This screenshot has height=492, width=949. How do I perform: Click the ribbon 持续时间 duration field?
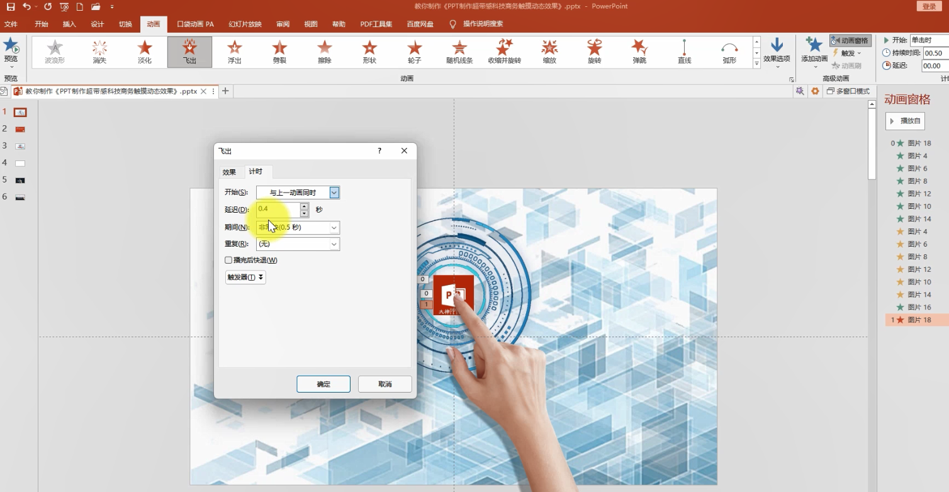[x=936, y=53]
